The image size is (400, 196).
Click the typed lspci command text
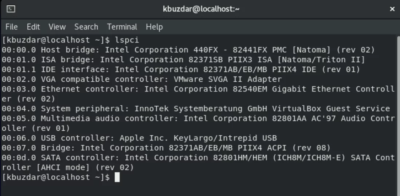[x=127, y=40]
